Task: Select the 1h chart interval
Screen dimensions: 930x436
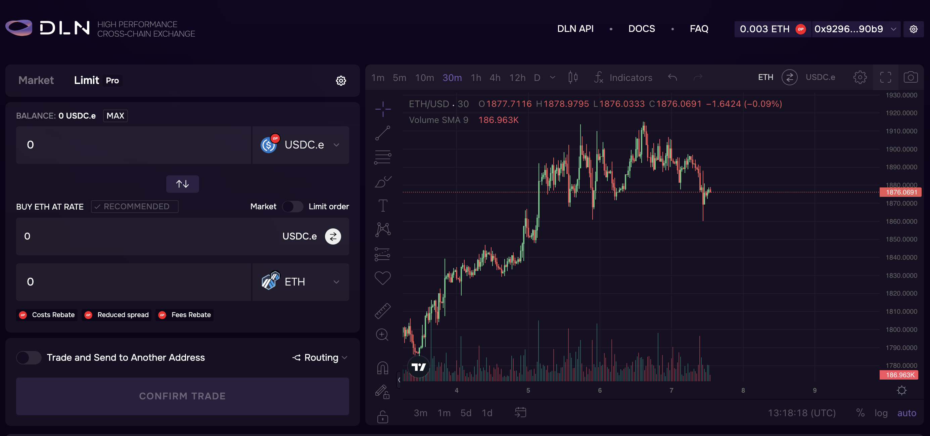Action: tap(476, 78)
